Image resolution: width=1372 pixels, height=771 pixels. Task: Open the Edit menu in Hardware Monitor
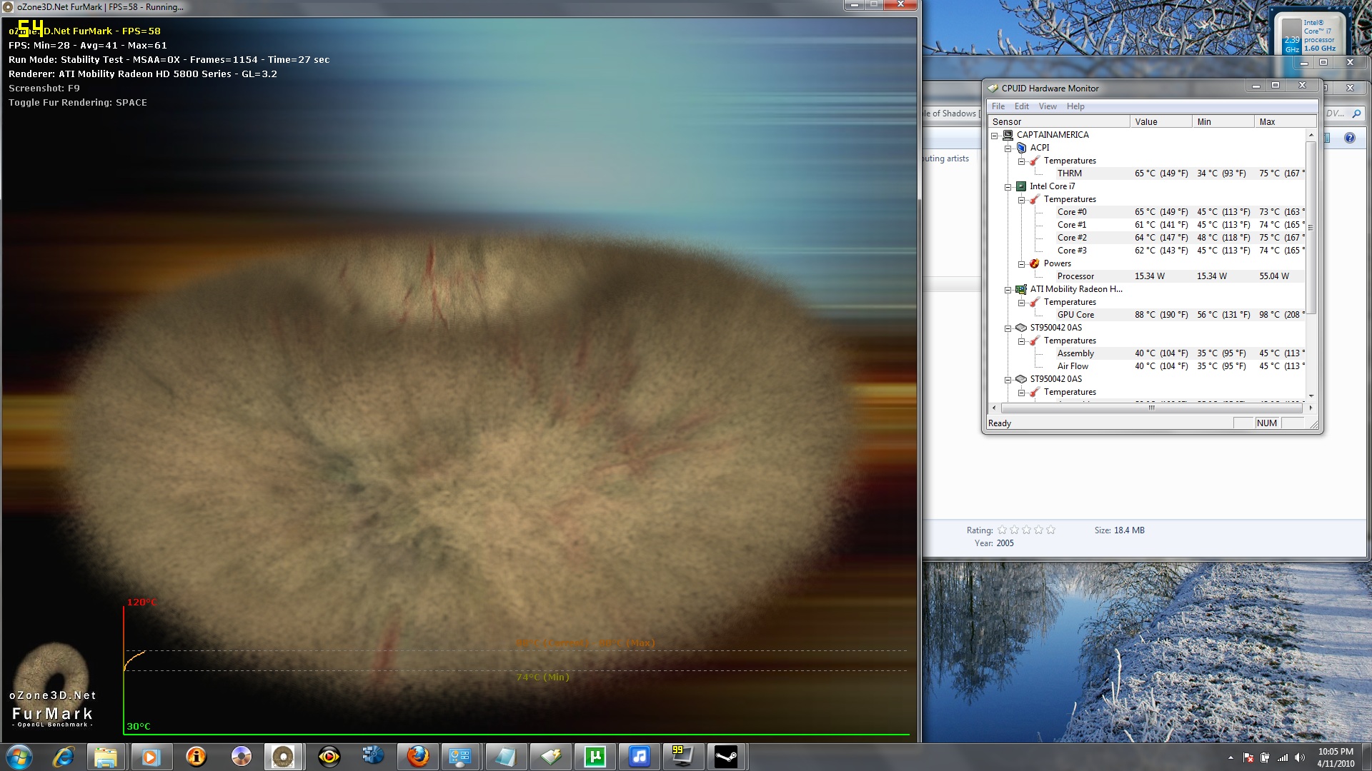(1022, 106)
